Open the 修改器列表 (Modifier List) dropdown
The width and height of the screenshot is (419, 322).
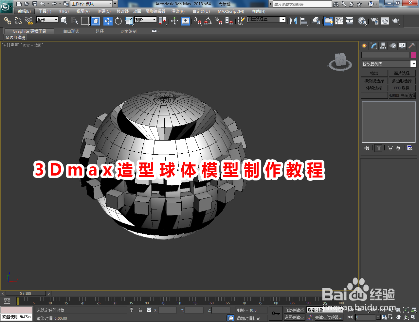click(389, 64)
